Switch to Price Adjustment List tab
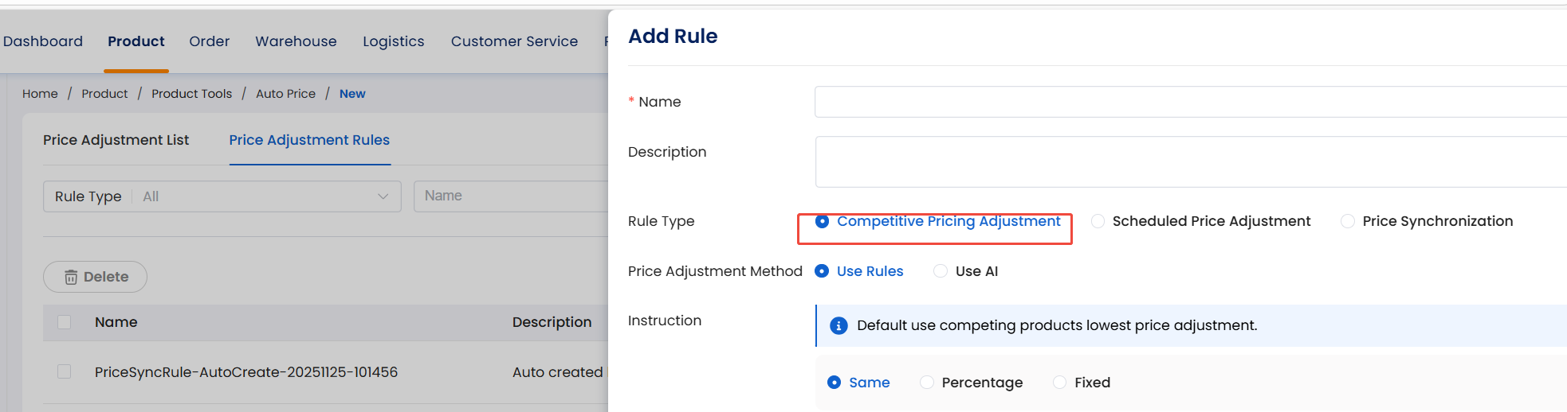 pos(116,140)
